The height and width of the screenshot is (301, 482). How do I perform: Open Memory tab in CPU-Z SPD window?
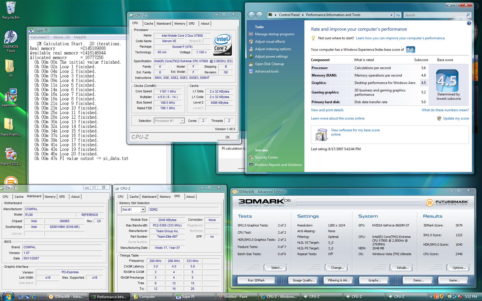tap(165, 197)
